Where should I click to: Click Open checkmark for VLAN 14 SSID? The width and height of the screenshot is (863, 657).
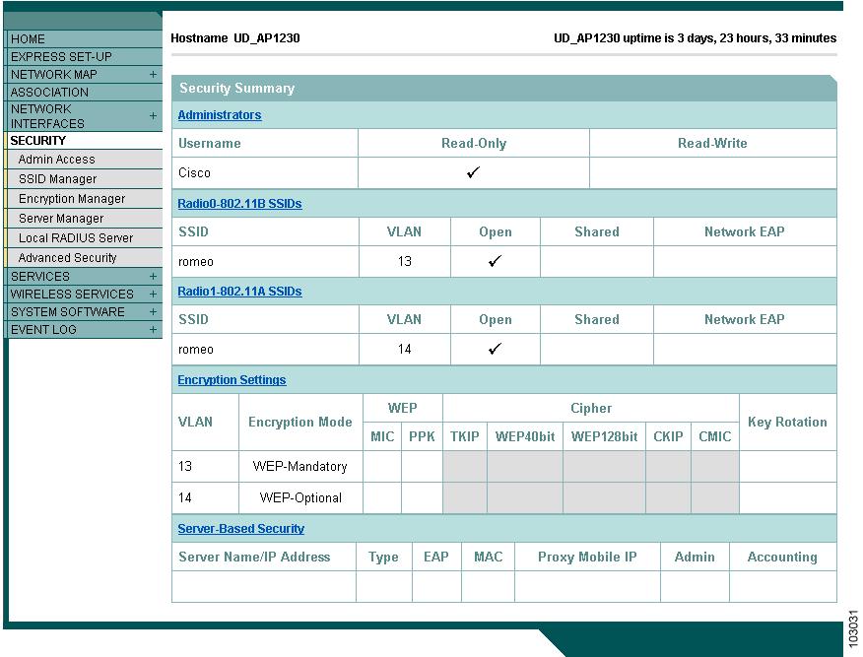click(x=495, y=349)
